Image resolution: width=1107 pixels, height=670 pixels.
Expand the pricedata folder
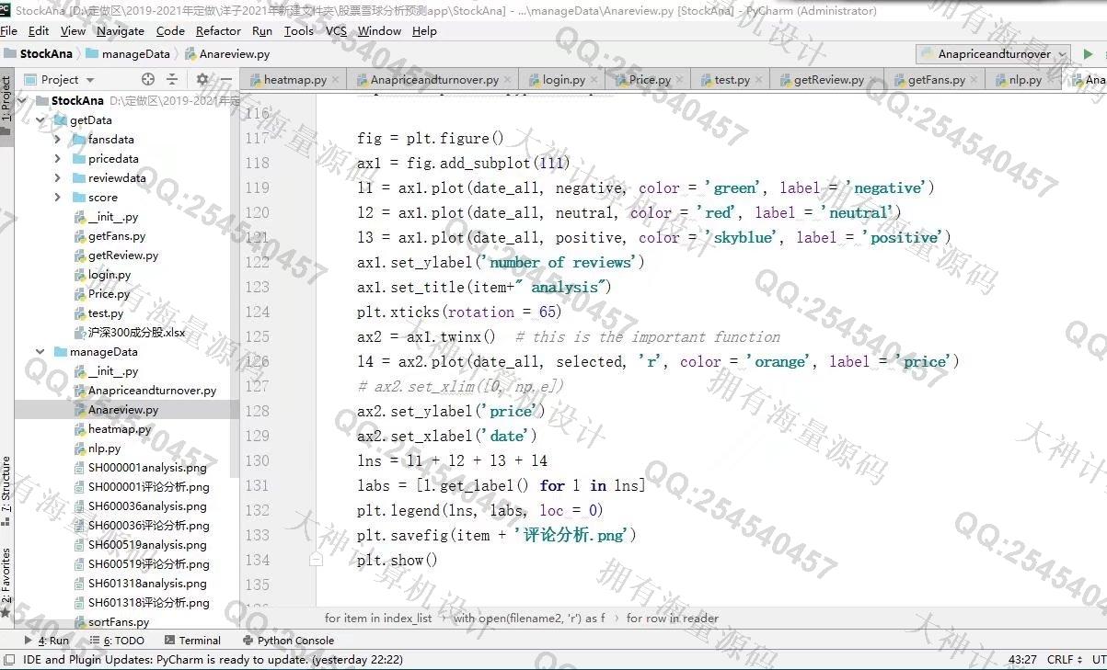(x=57, y=159)
